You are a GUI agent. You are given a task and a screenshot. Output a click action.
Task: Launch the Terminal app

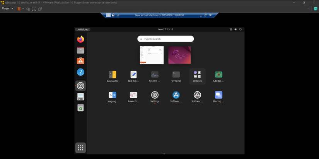tap(176, 76)
